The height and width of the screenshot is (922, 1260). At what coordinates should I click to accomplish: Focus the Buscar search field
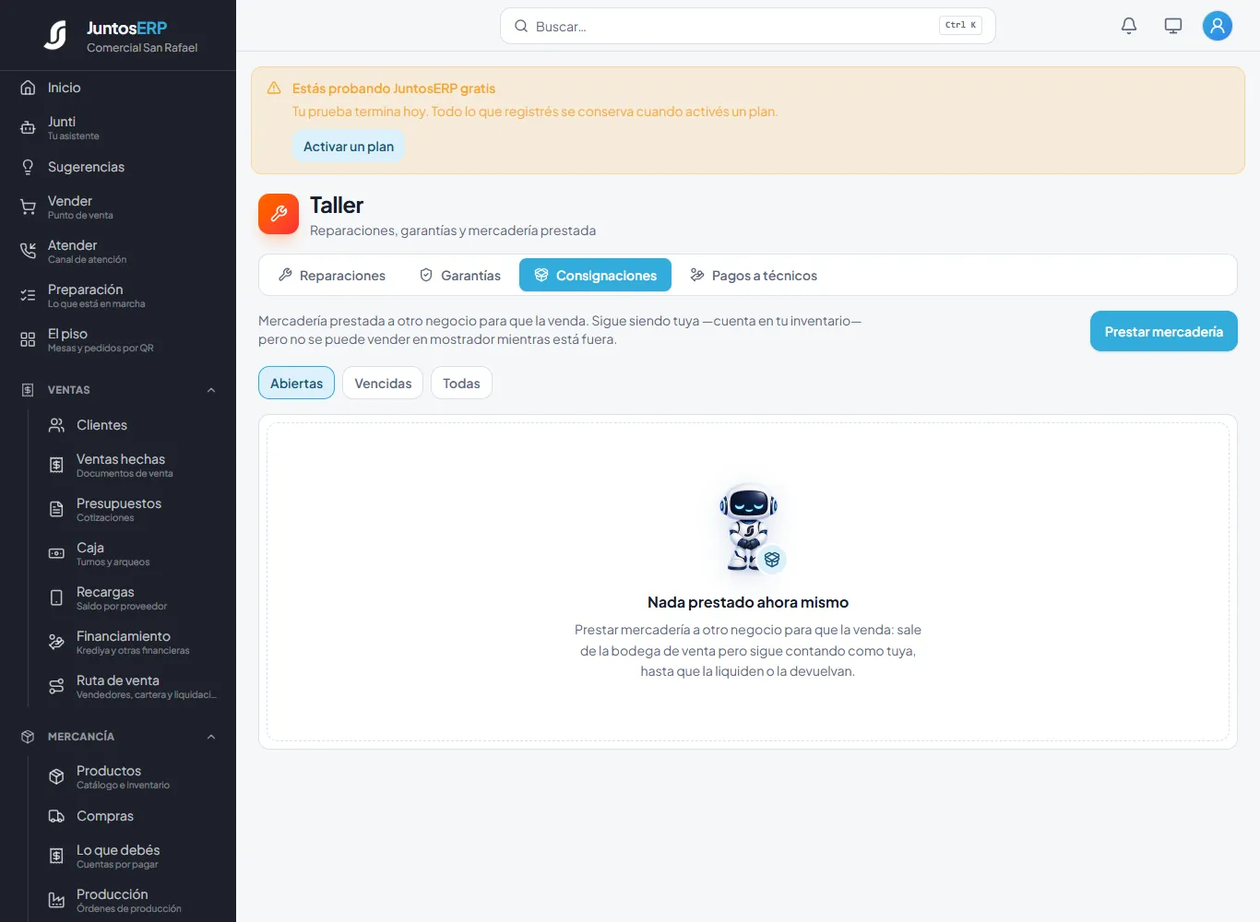click(x=748, y=26)
